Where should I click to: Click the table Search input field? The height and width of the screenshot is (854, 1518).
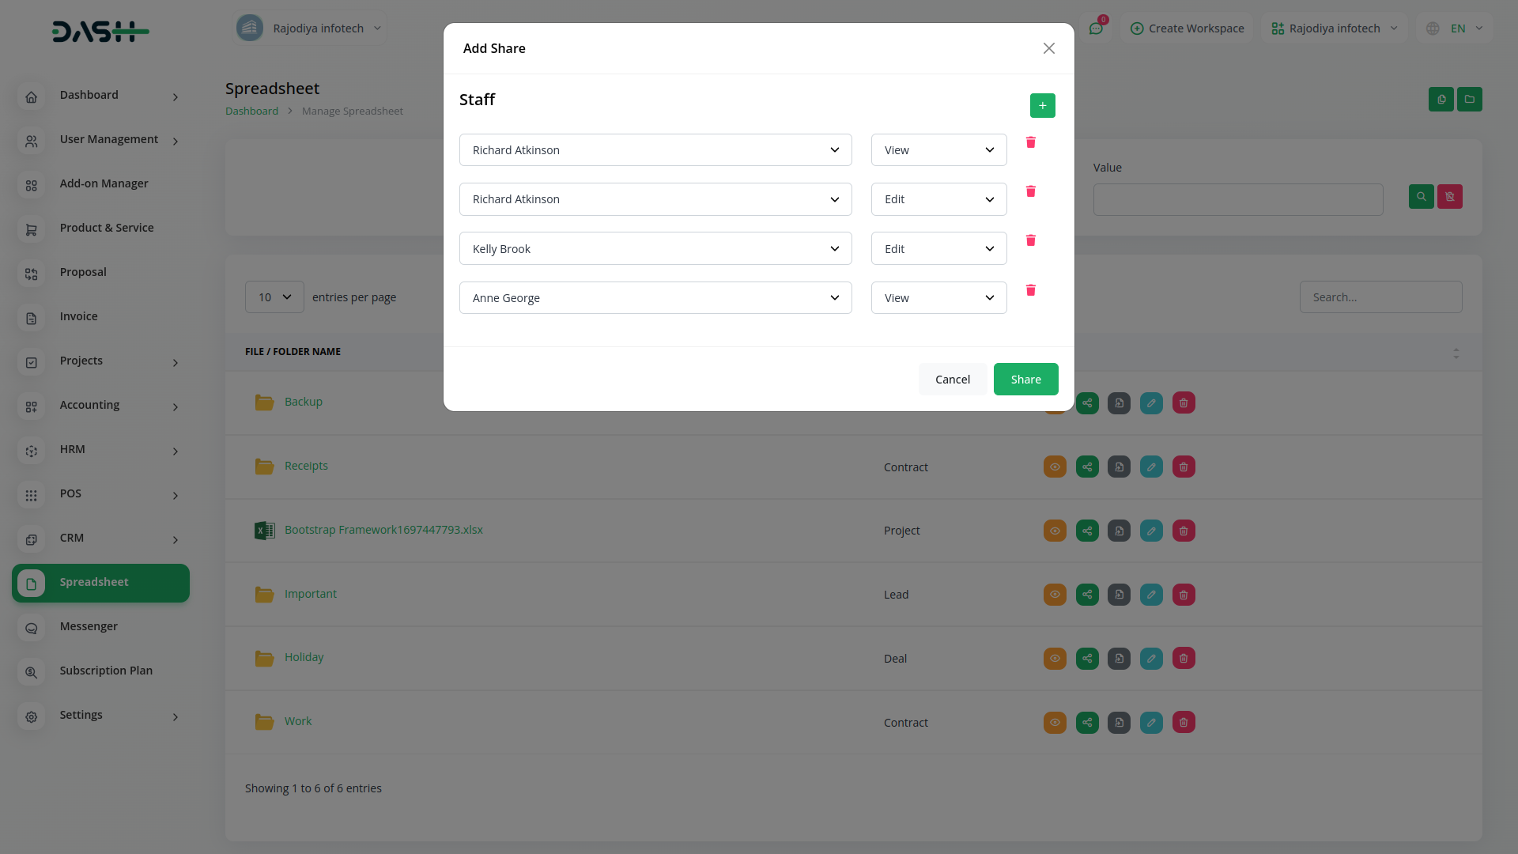(1380, 297)
